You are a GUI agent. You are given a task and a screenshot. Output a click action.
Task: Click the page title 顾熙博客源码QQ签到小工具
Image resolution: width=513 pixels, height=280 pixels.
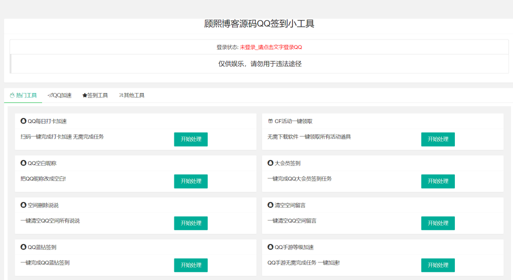pyautogui.click(x=259, y=24)
